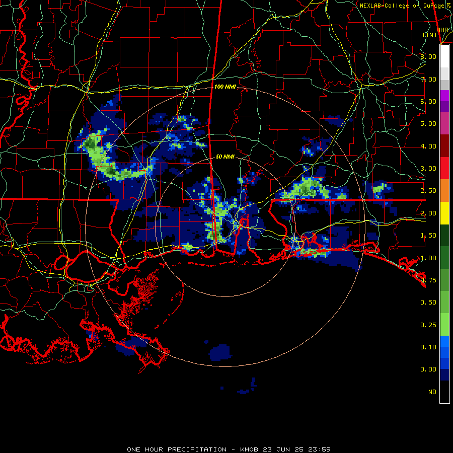
Task: Click the 0.10 legend value
Action: point(428,347)
